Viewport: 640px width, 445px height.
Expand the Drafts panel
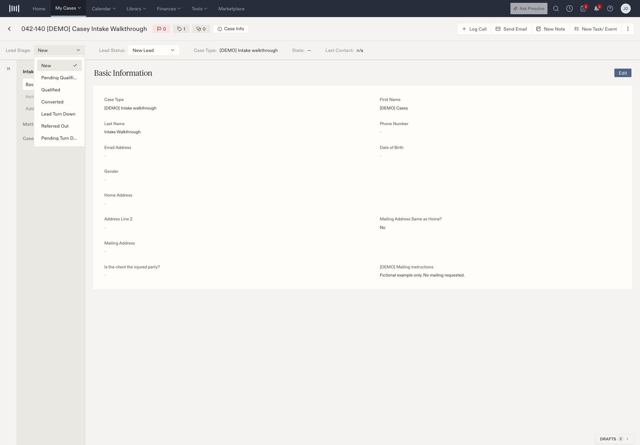615,439
